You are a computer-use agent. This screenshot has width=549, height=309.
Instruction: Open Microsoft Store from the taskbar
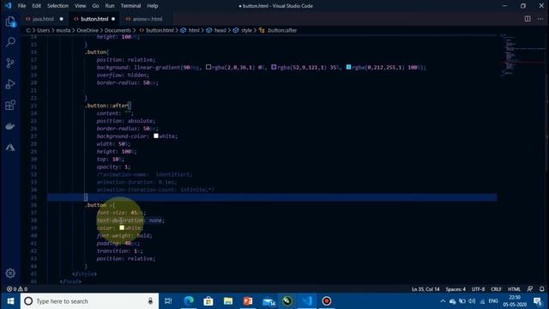tap(208, 301)
